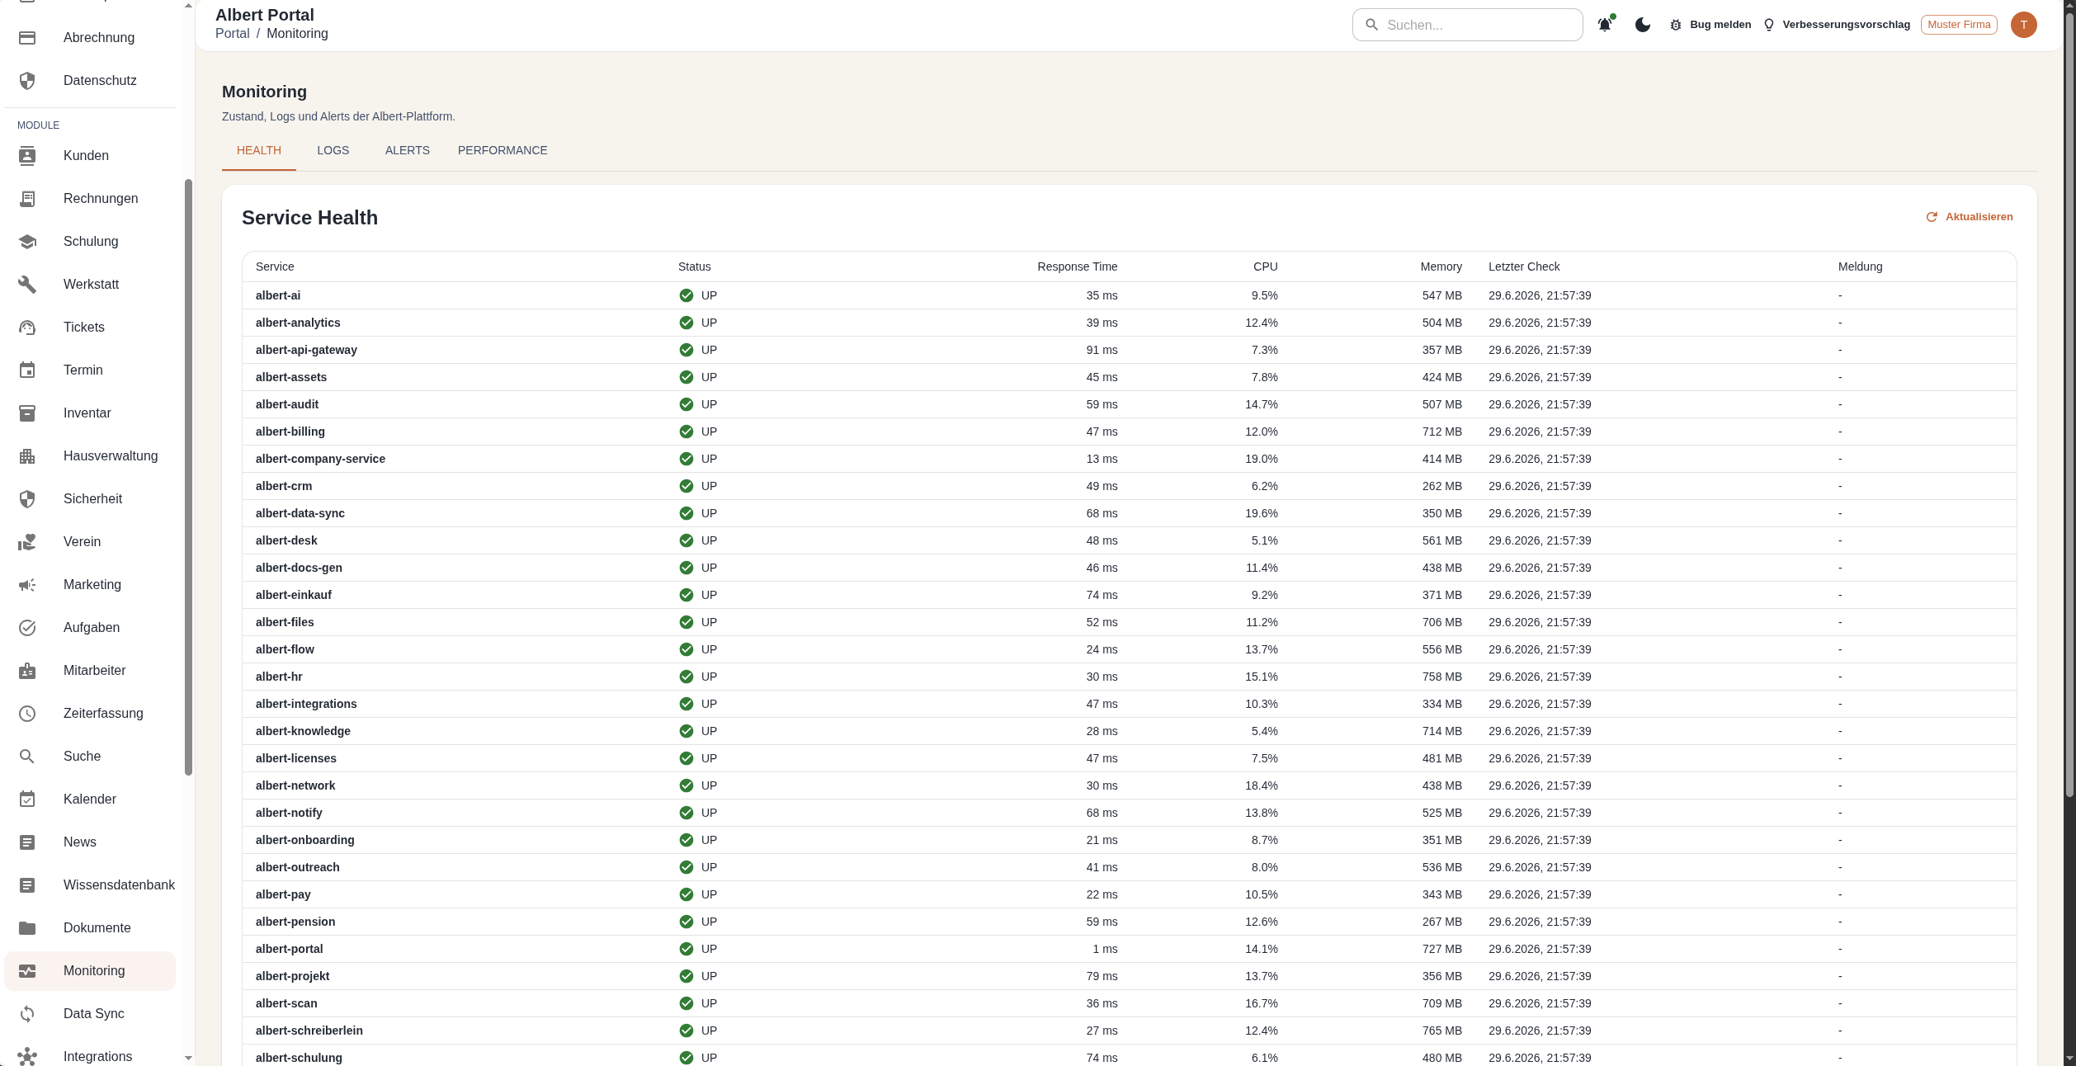Click the Muster Firma company chip

tap(1959, 25)
